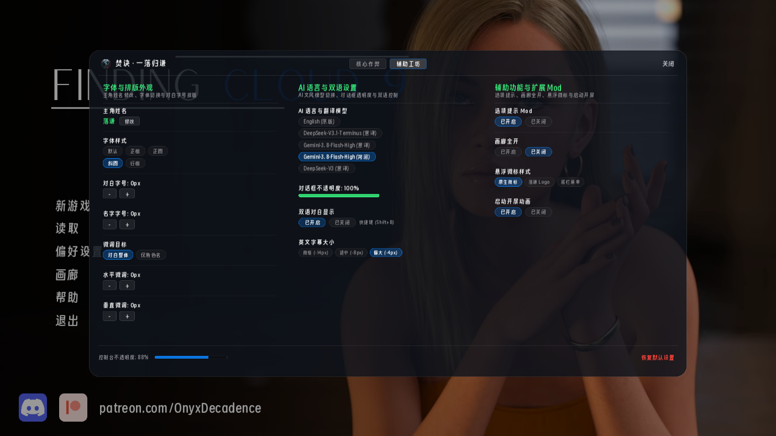Choose the English (原版) language model
Screen dimensions: 776x436
pyautogui.click(x=319, y=122)
